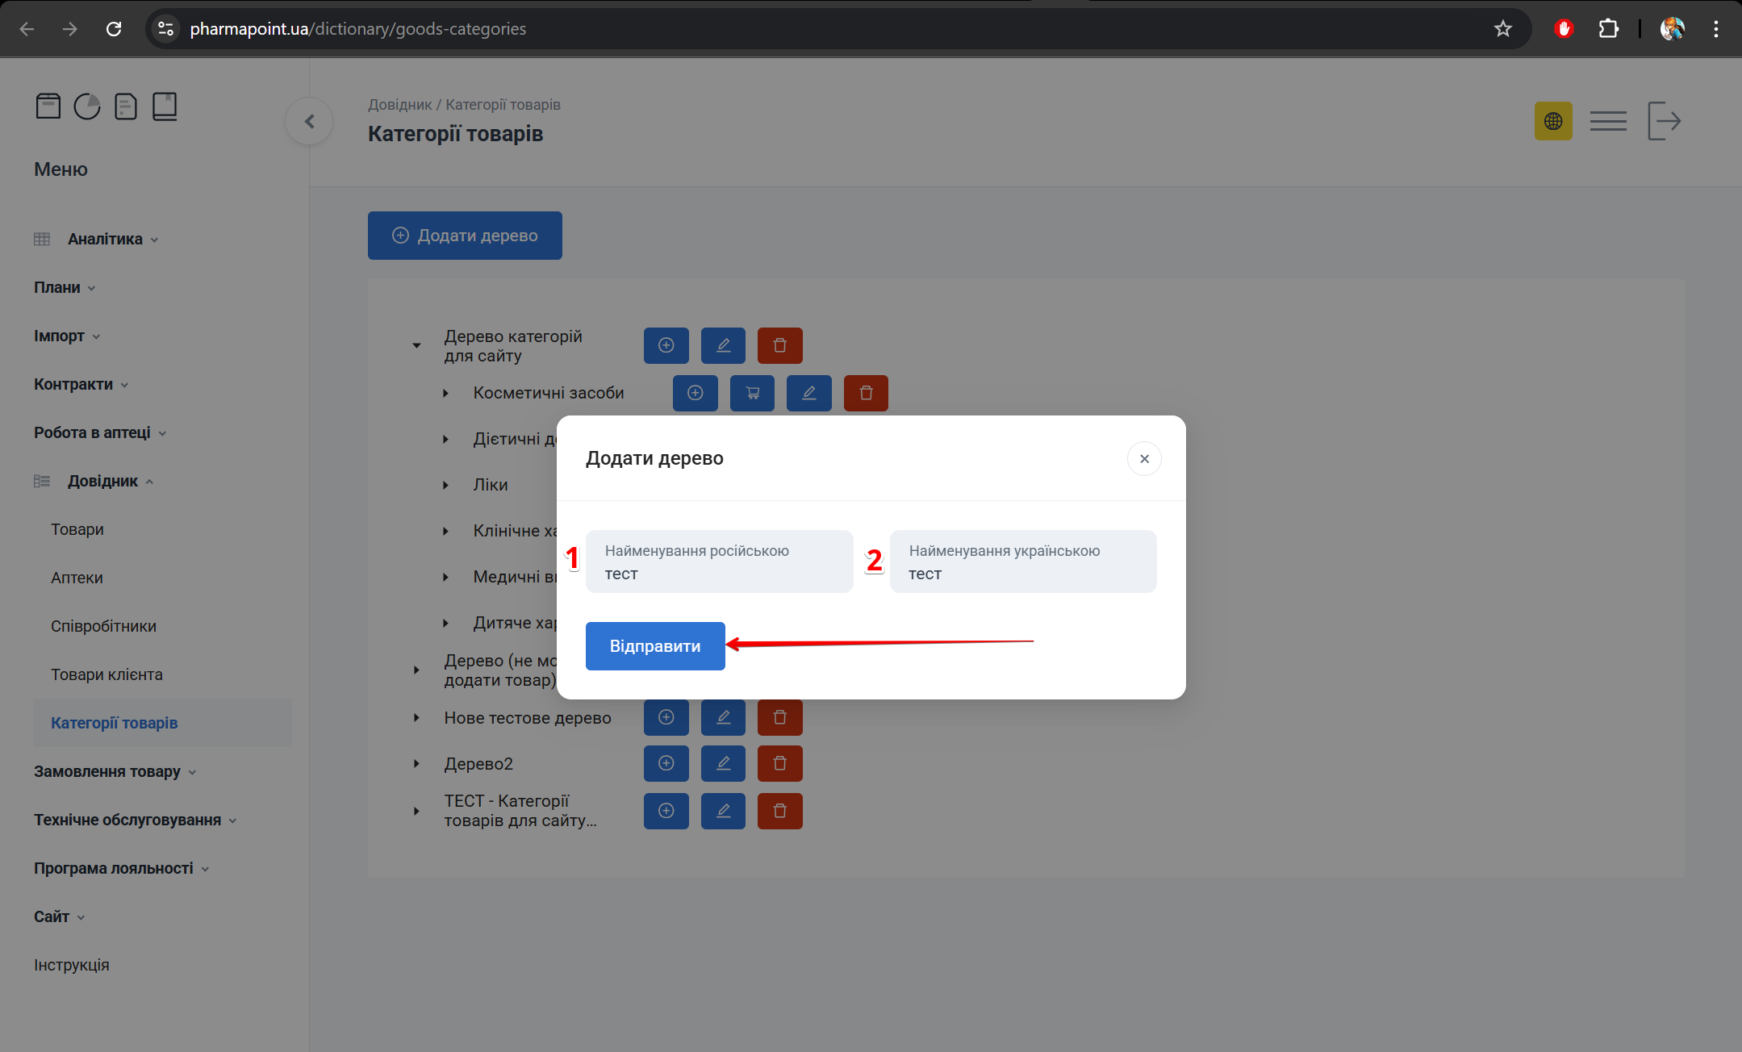The height and width of the screenshot is (1052, 1742).
Task: Bookmark page with star icon
Action: (x=1502, y=29)
